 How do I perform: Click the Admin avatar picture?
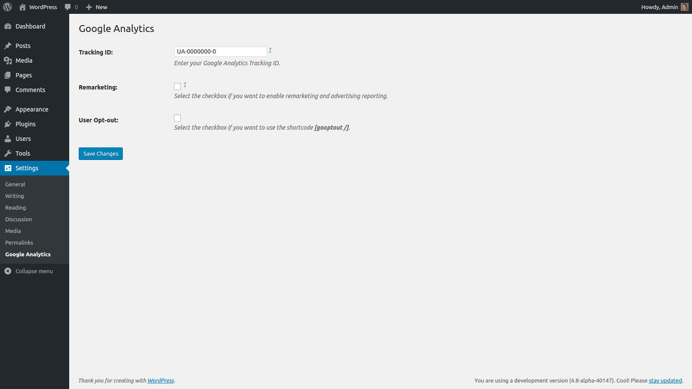click(x=685, y=7)
